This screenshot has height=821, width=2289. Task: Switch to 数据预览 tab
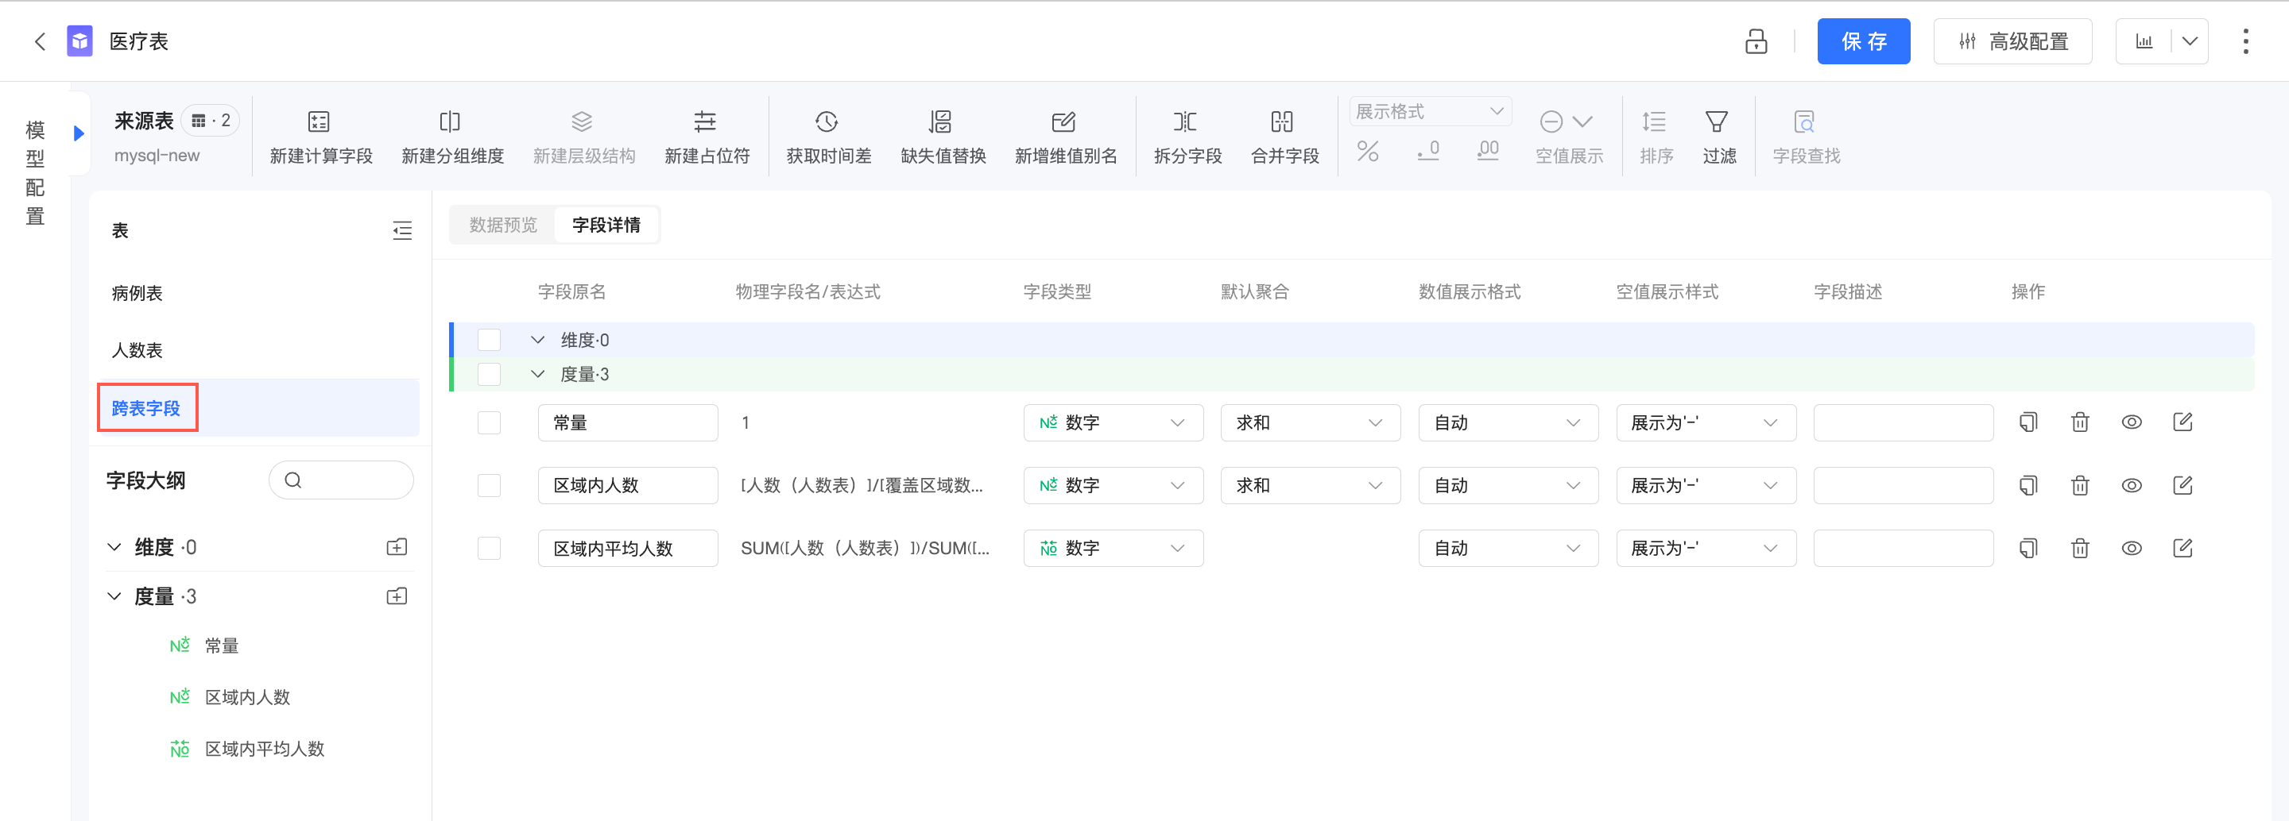tap(503, 225)
